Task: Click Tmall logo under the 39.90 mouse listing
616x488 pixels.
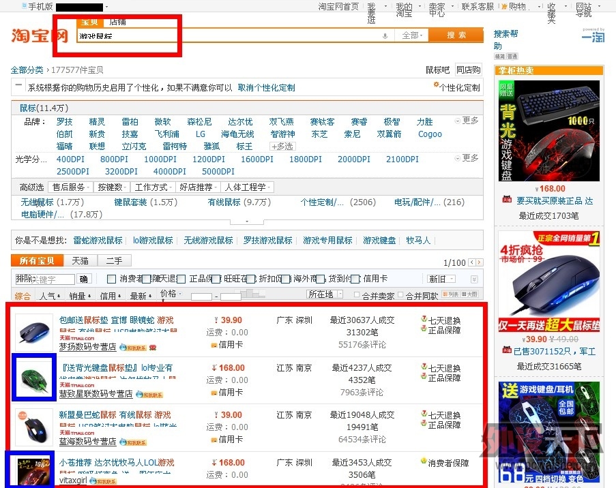Action: pos(76,338)
